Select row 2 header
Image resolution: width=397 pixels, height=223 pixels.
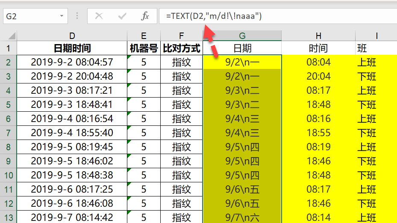[9, 62]
